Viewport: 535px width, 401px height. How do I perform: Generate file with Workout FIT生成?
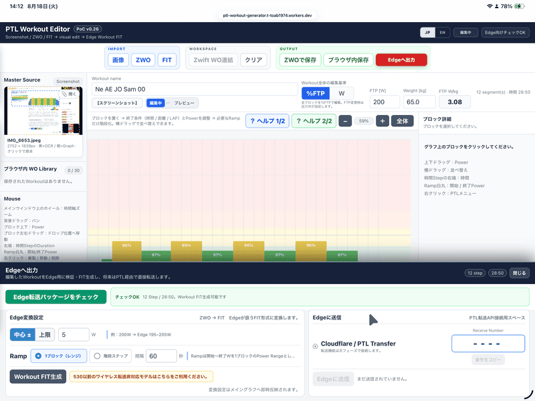point(38,377)
